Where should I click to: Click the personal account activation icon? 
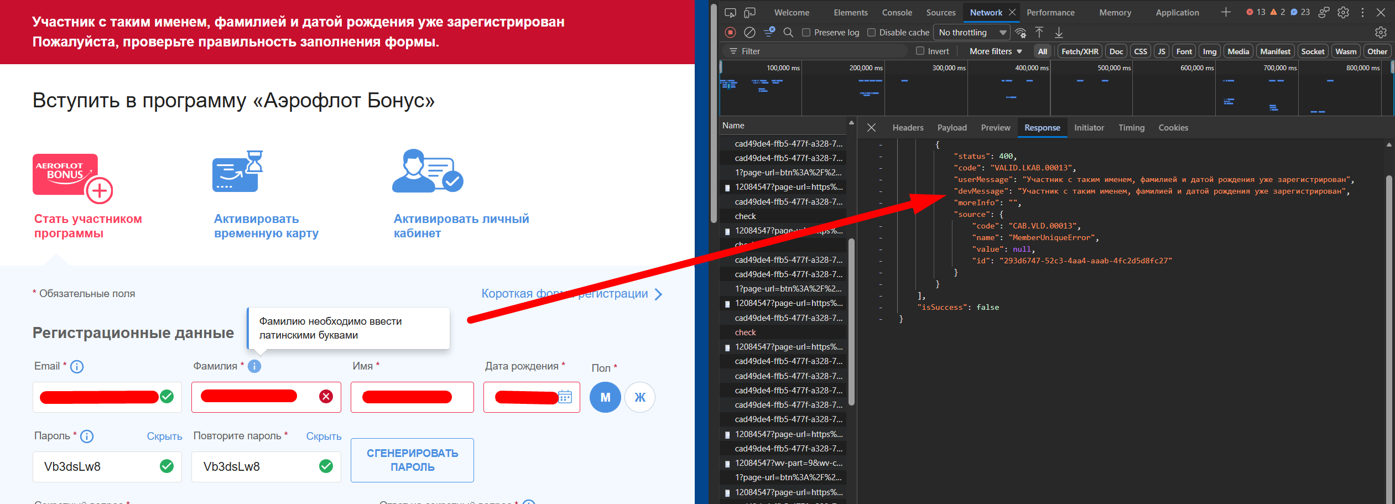(428, 171)
